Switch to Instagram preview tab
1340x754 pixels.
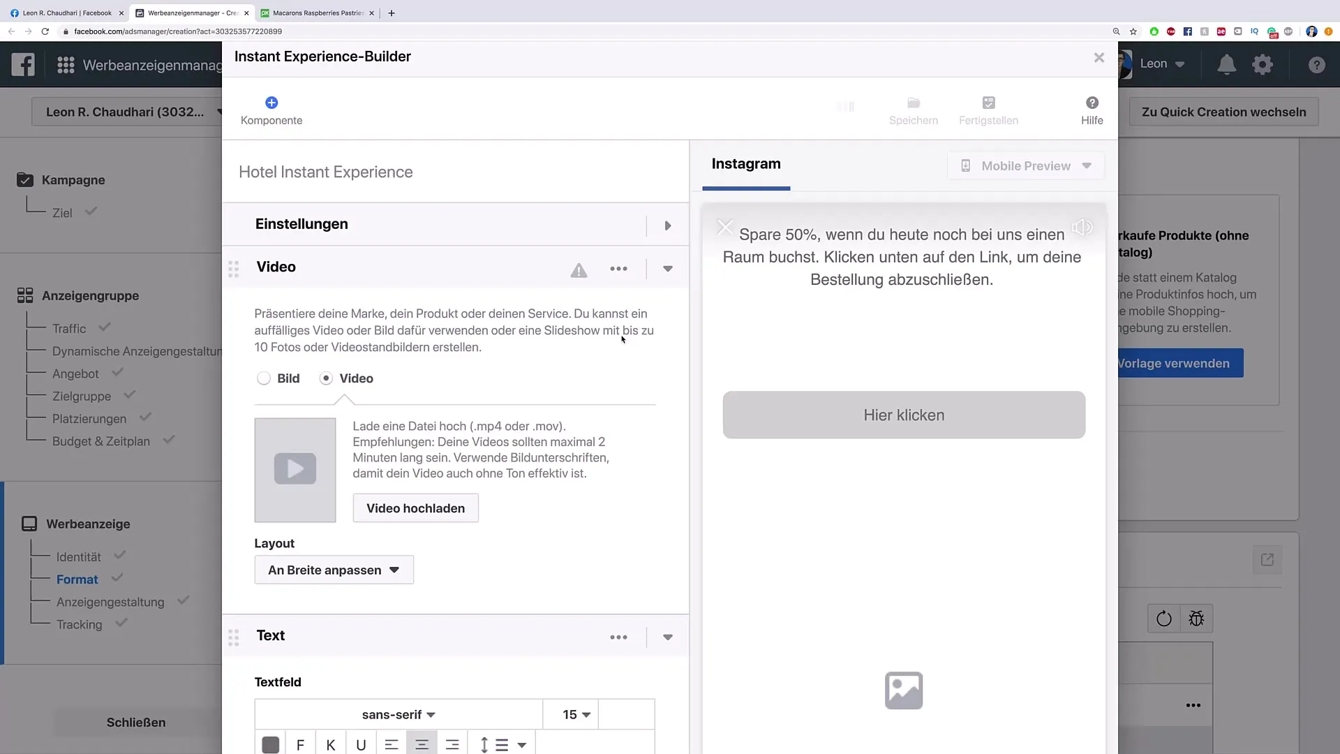click(x=746, y=164)
